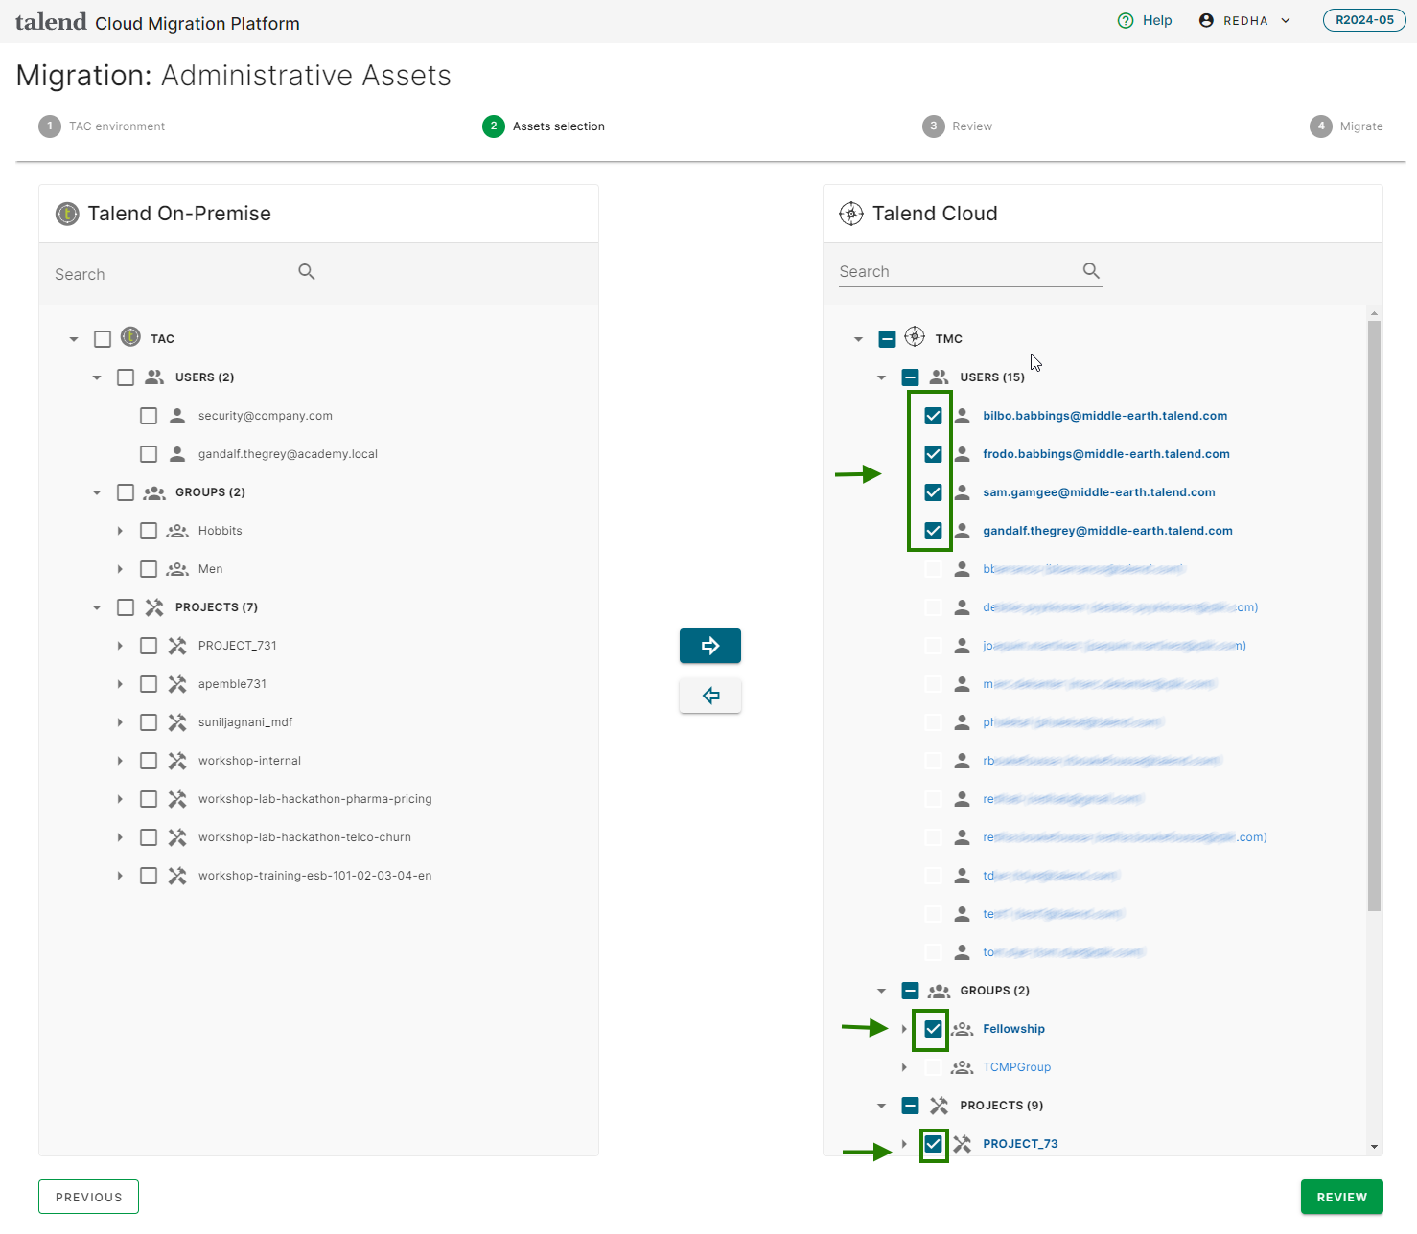Screen dimensions: 1417x1234
Task: Click the TAC root node icon
Action: (x=131, y=337)
